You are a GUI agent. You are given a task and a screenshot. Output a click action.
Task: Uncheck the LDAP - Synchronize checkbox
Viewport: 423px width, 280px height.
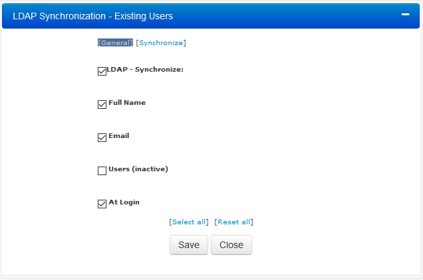click(102, 72)
